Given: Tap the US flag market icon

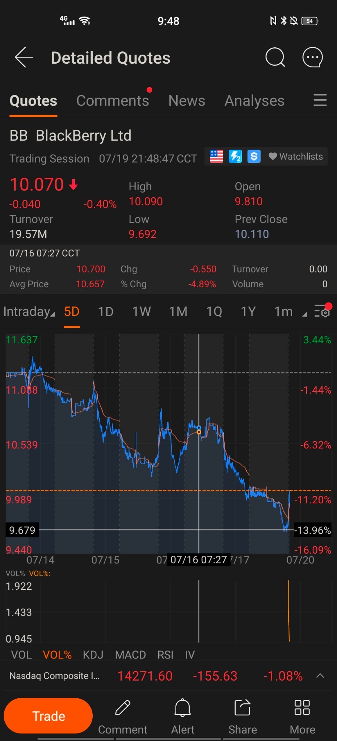Looking at the screenshot, I should click(216, 157).
